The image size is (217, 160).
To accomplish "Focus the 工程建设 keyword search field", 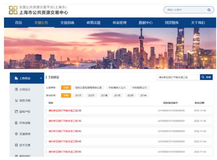I will tap(179, 77).
